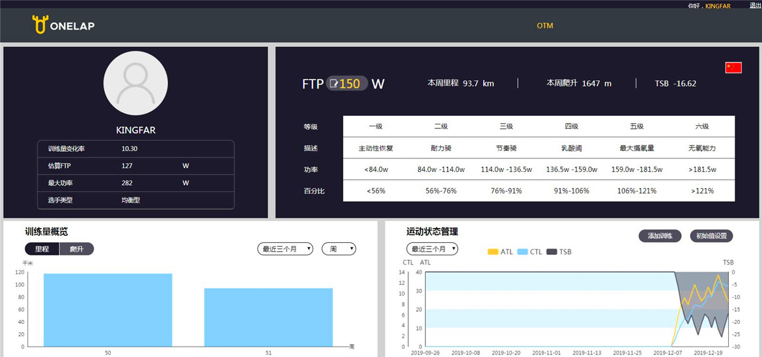Screen dimensions: 762x357
Task: Click the FTP value 150 field
Action: pyautogui.click(x=350, y=83)
